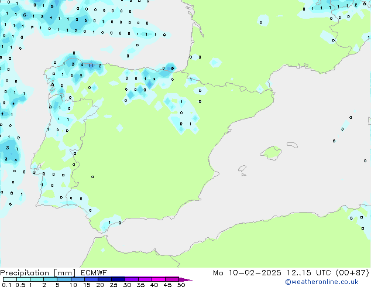371x287 pixels.
Task: Click the '12..15 UTC' time label
Action: click(x=308, y=273)
